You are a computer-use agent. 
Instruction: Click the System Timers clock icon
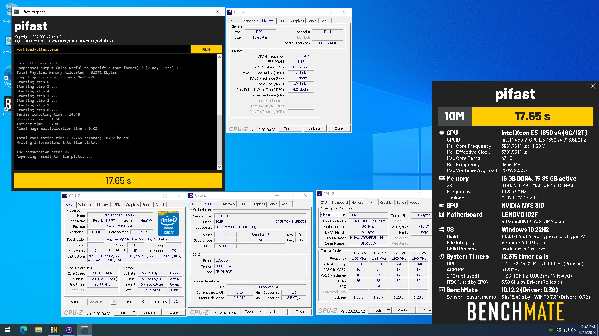(441, 257)
